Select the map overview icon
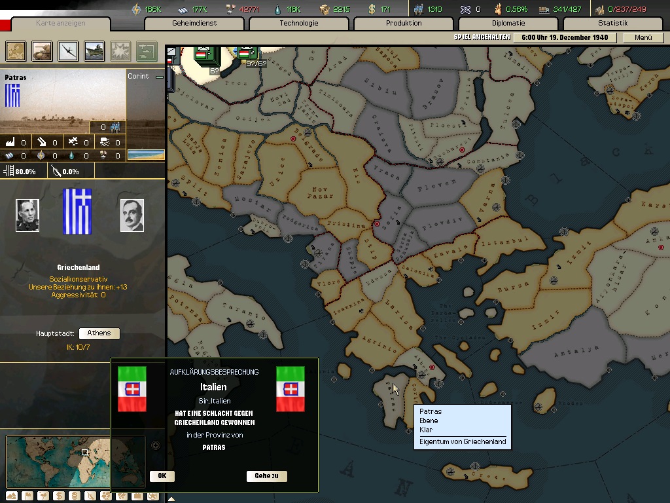Image resolution: width=670 pixels, height=503 pixels. [16, 50]
